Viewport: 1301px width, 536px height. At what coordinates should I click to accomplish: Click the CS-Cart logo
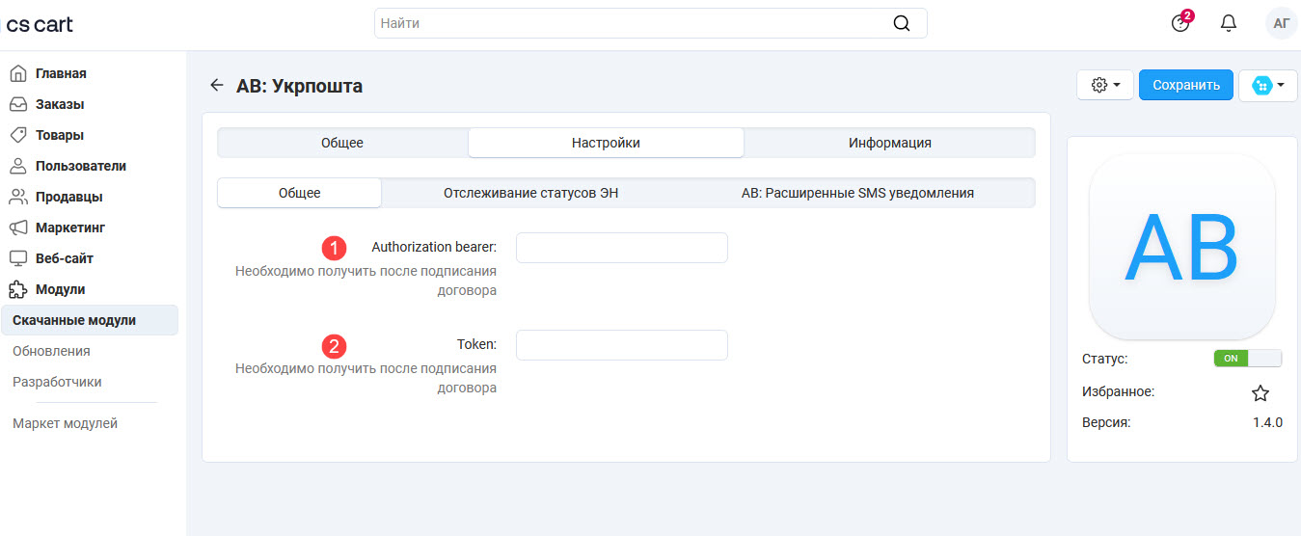pyautogui.click(x=40, y=24)
